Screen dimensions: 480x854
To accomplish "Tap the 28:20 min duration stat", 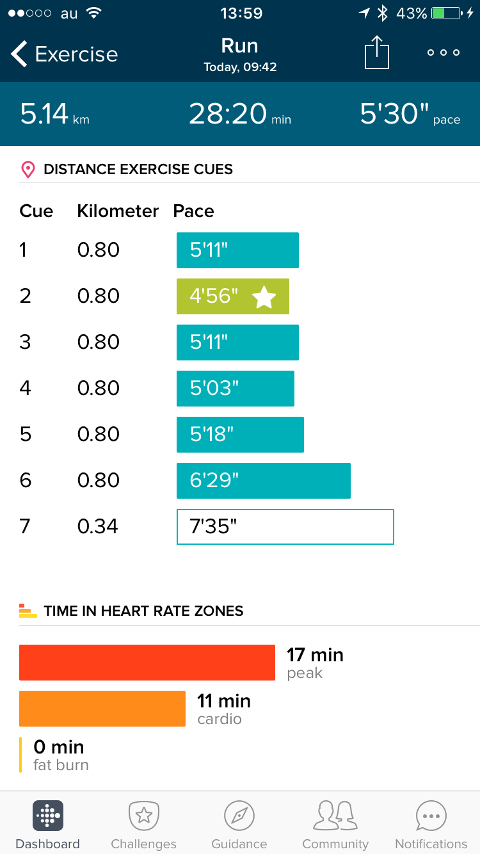I will coord(239,114).
